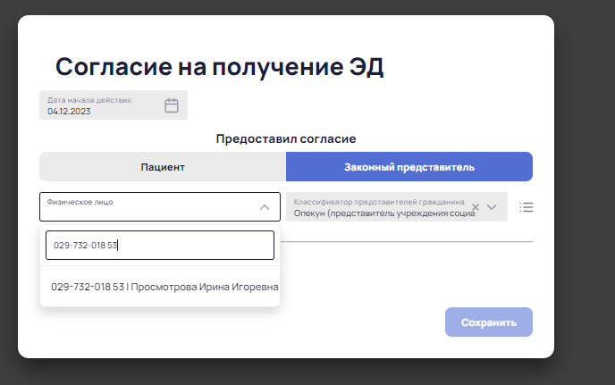
Task: Click the Физическое лицо field label
Action: point(80,202)
